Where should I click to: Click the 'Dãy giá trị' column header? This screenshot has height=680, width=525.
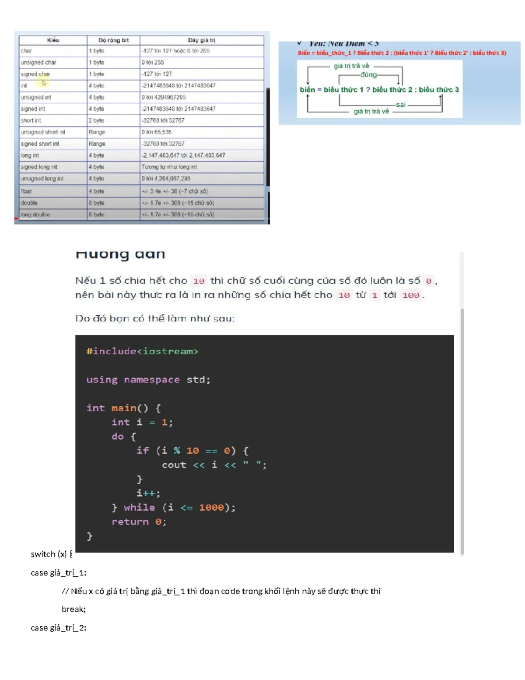tap(202, 40)
